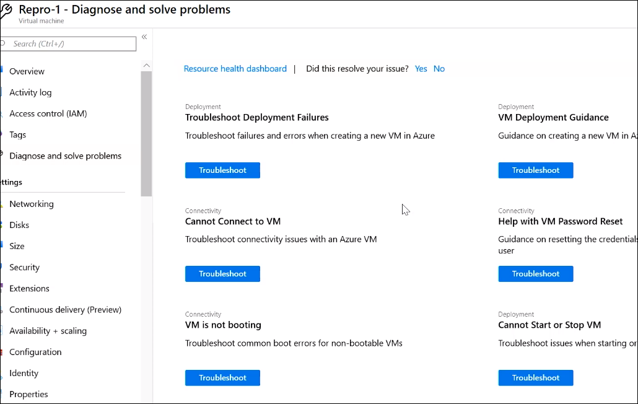Screen dimensions: 638x404
Task: Collapse the sidebar with the double-chevron
Action: coord(144,37)
